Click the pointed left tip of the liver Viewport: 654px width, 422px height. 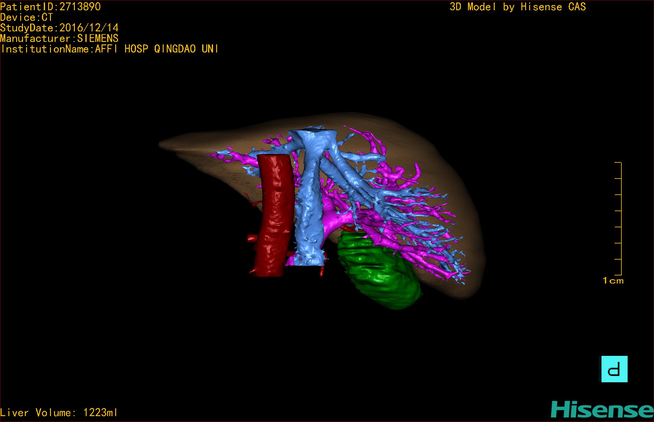163,144
